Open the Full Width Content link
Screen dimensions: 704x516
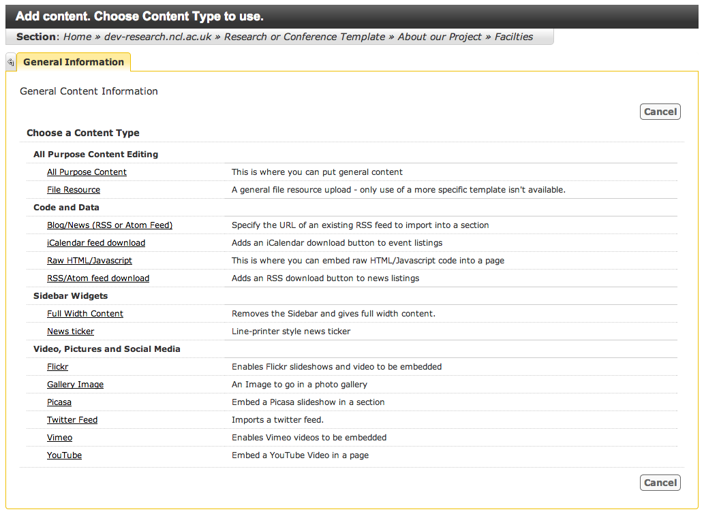tap(85, 314)
